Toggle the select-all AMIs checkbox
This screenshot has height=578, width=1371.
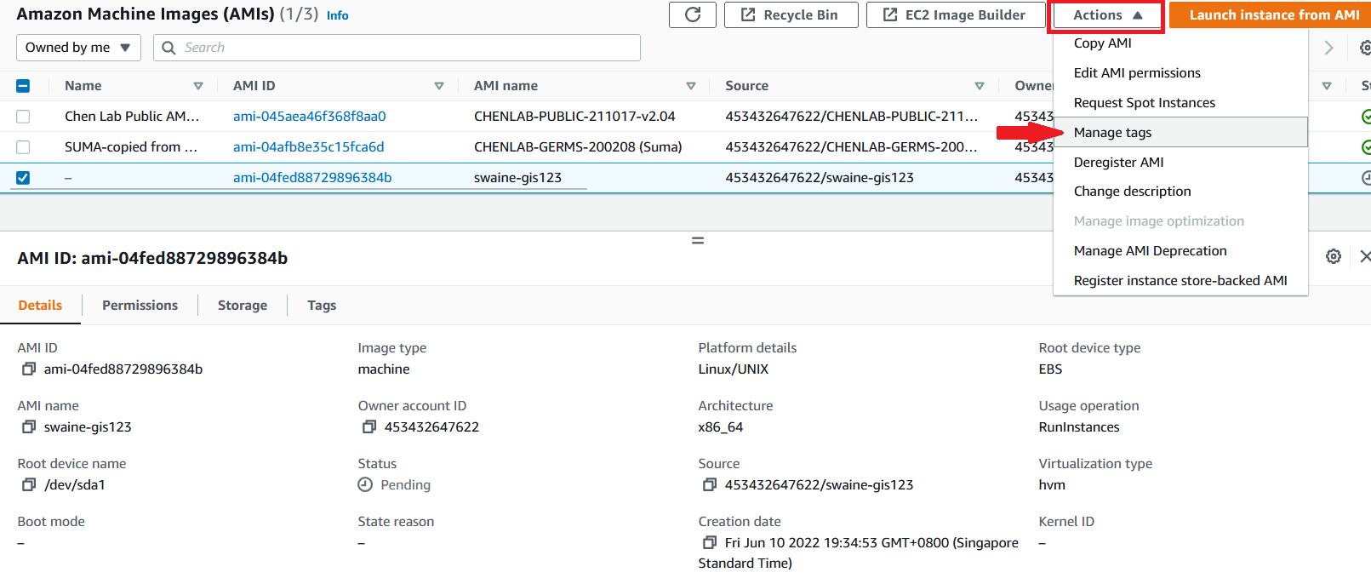click(23, 86)
